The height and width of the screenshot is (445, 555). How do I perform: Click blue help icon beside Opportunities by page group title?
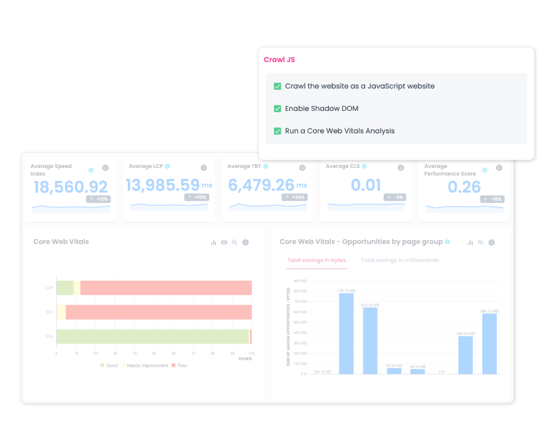click(447, 242)
